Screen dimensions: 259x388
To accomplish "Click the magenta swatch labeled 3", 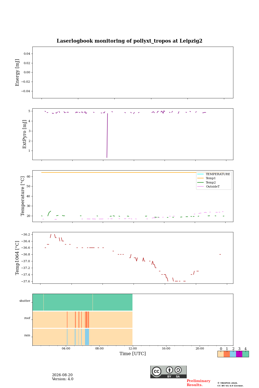I will [x=239, y=354].
